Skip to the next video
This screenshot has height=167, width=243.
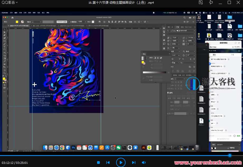click(134, 163)
